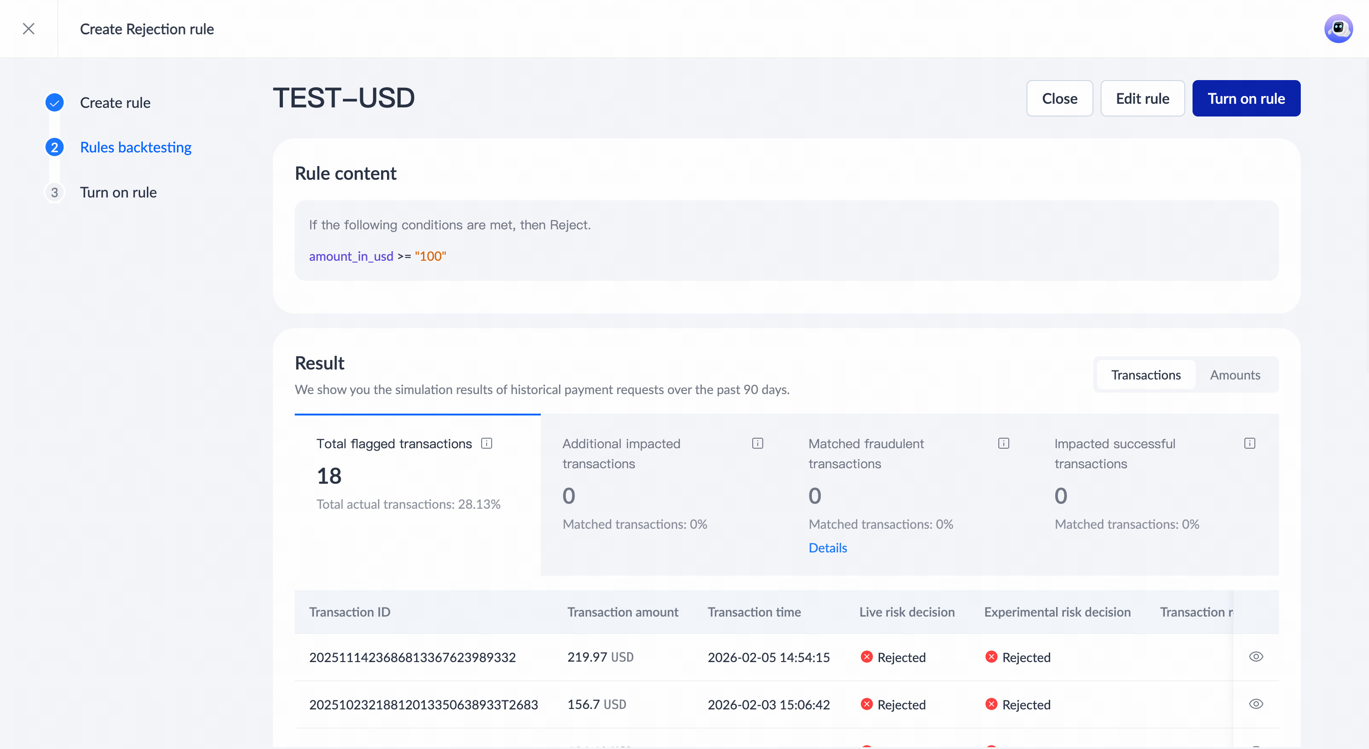
Task: Click step 2 Rules backtesting circle
Action: 54,147
